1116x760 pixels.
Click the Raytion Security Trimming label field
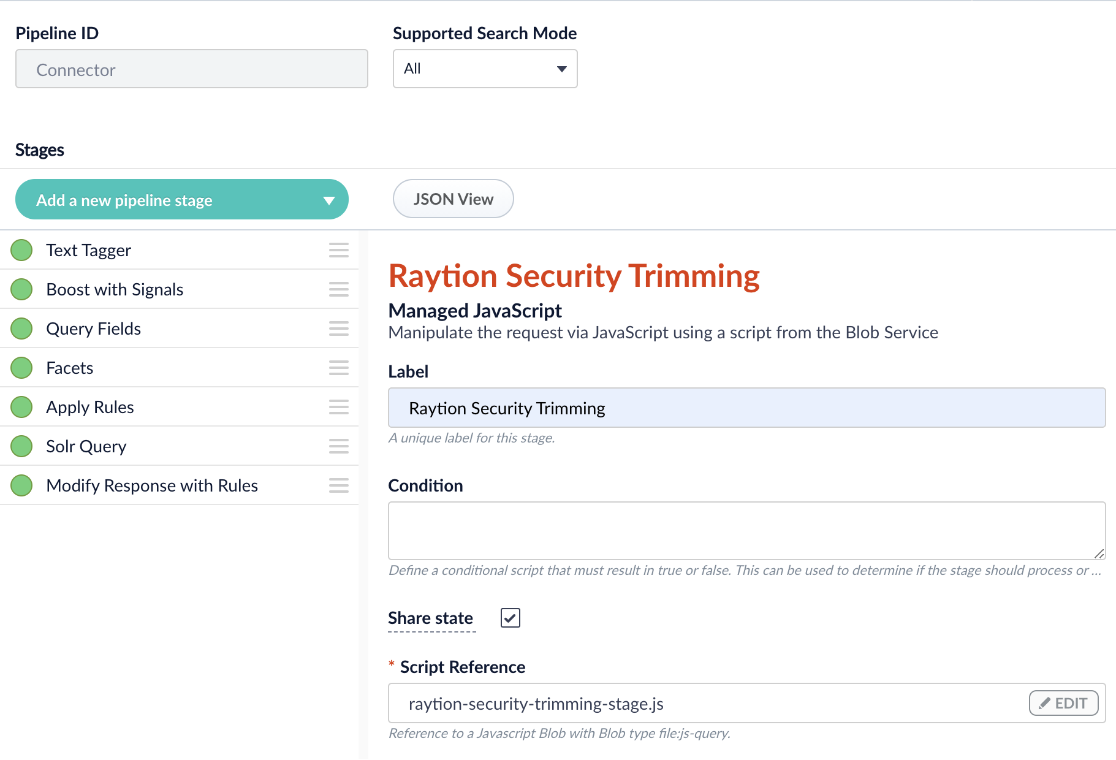point(745,408)
